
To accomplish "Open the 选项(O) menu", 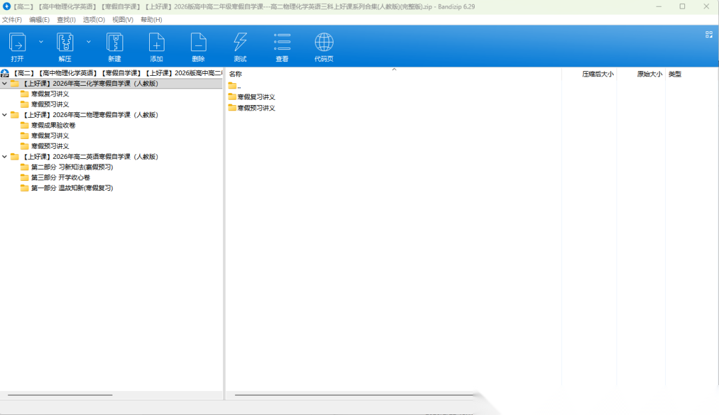I will [94, 20].
